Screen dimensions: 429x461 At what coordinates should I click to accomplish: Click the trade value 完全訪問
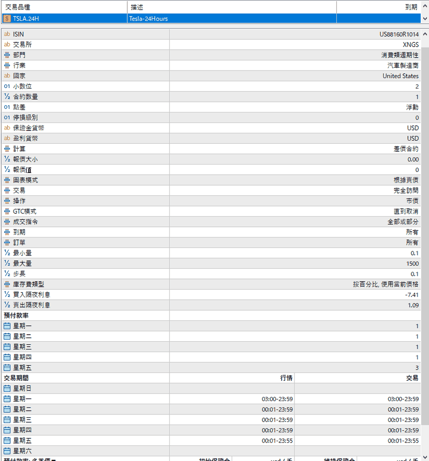pyautogui.click(x=406, y=190)
